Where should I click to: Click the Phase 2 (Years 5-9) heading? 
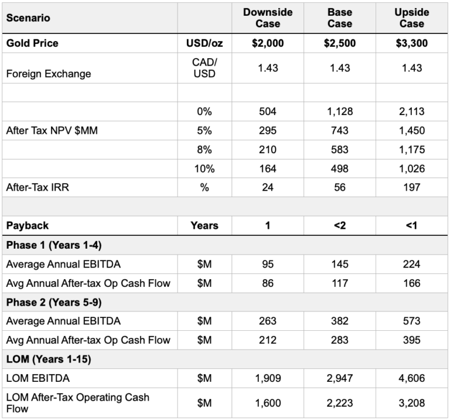[47, 302]
